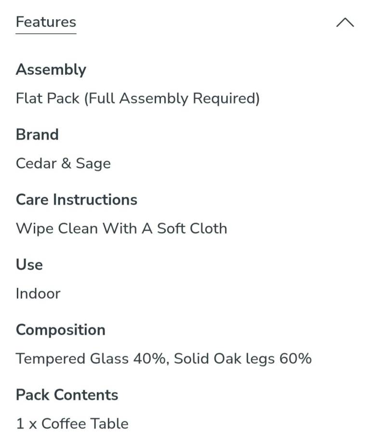Image resolution: width=370 pixels, height=444 pixels.
Task: Click the underline beneath Features
Action: point(46,33)
